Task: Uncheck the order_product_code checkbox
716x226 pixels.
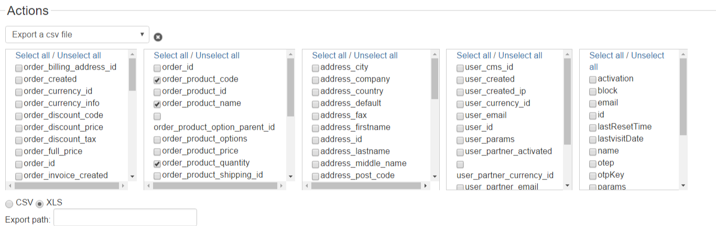Action: pos(157,80)
